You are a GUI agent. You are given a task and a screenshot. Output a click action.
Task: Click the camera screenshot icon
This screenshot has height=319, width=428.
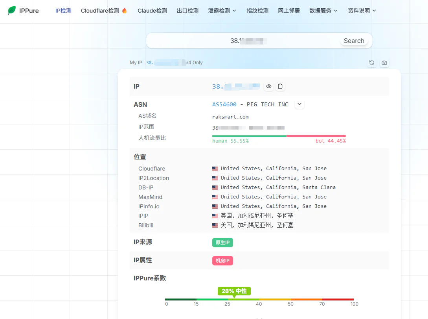[384, 63]
